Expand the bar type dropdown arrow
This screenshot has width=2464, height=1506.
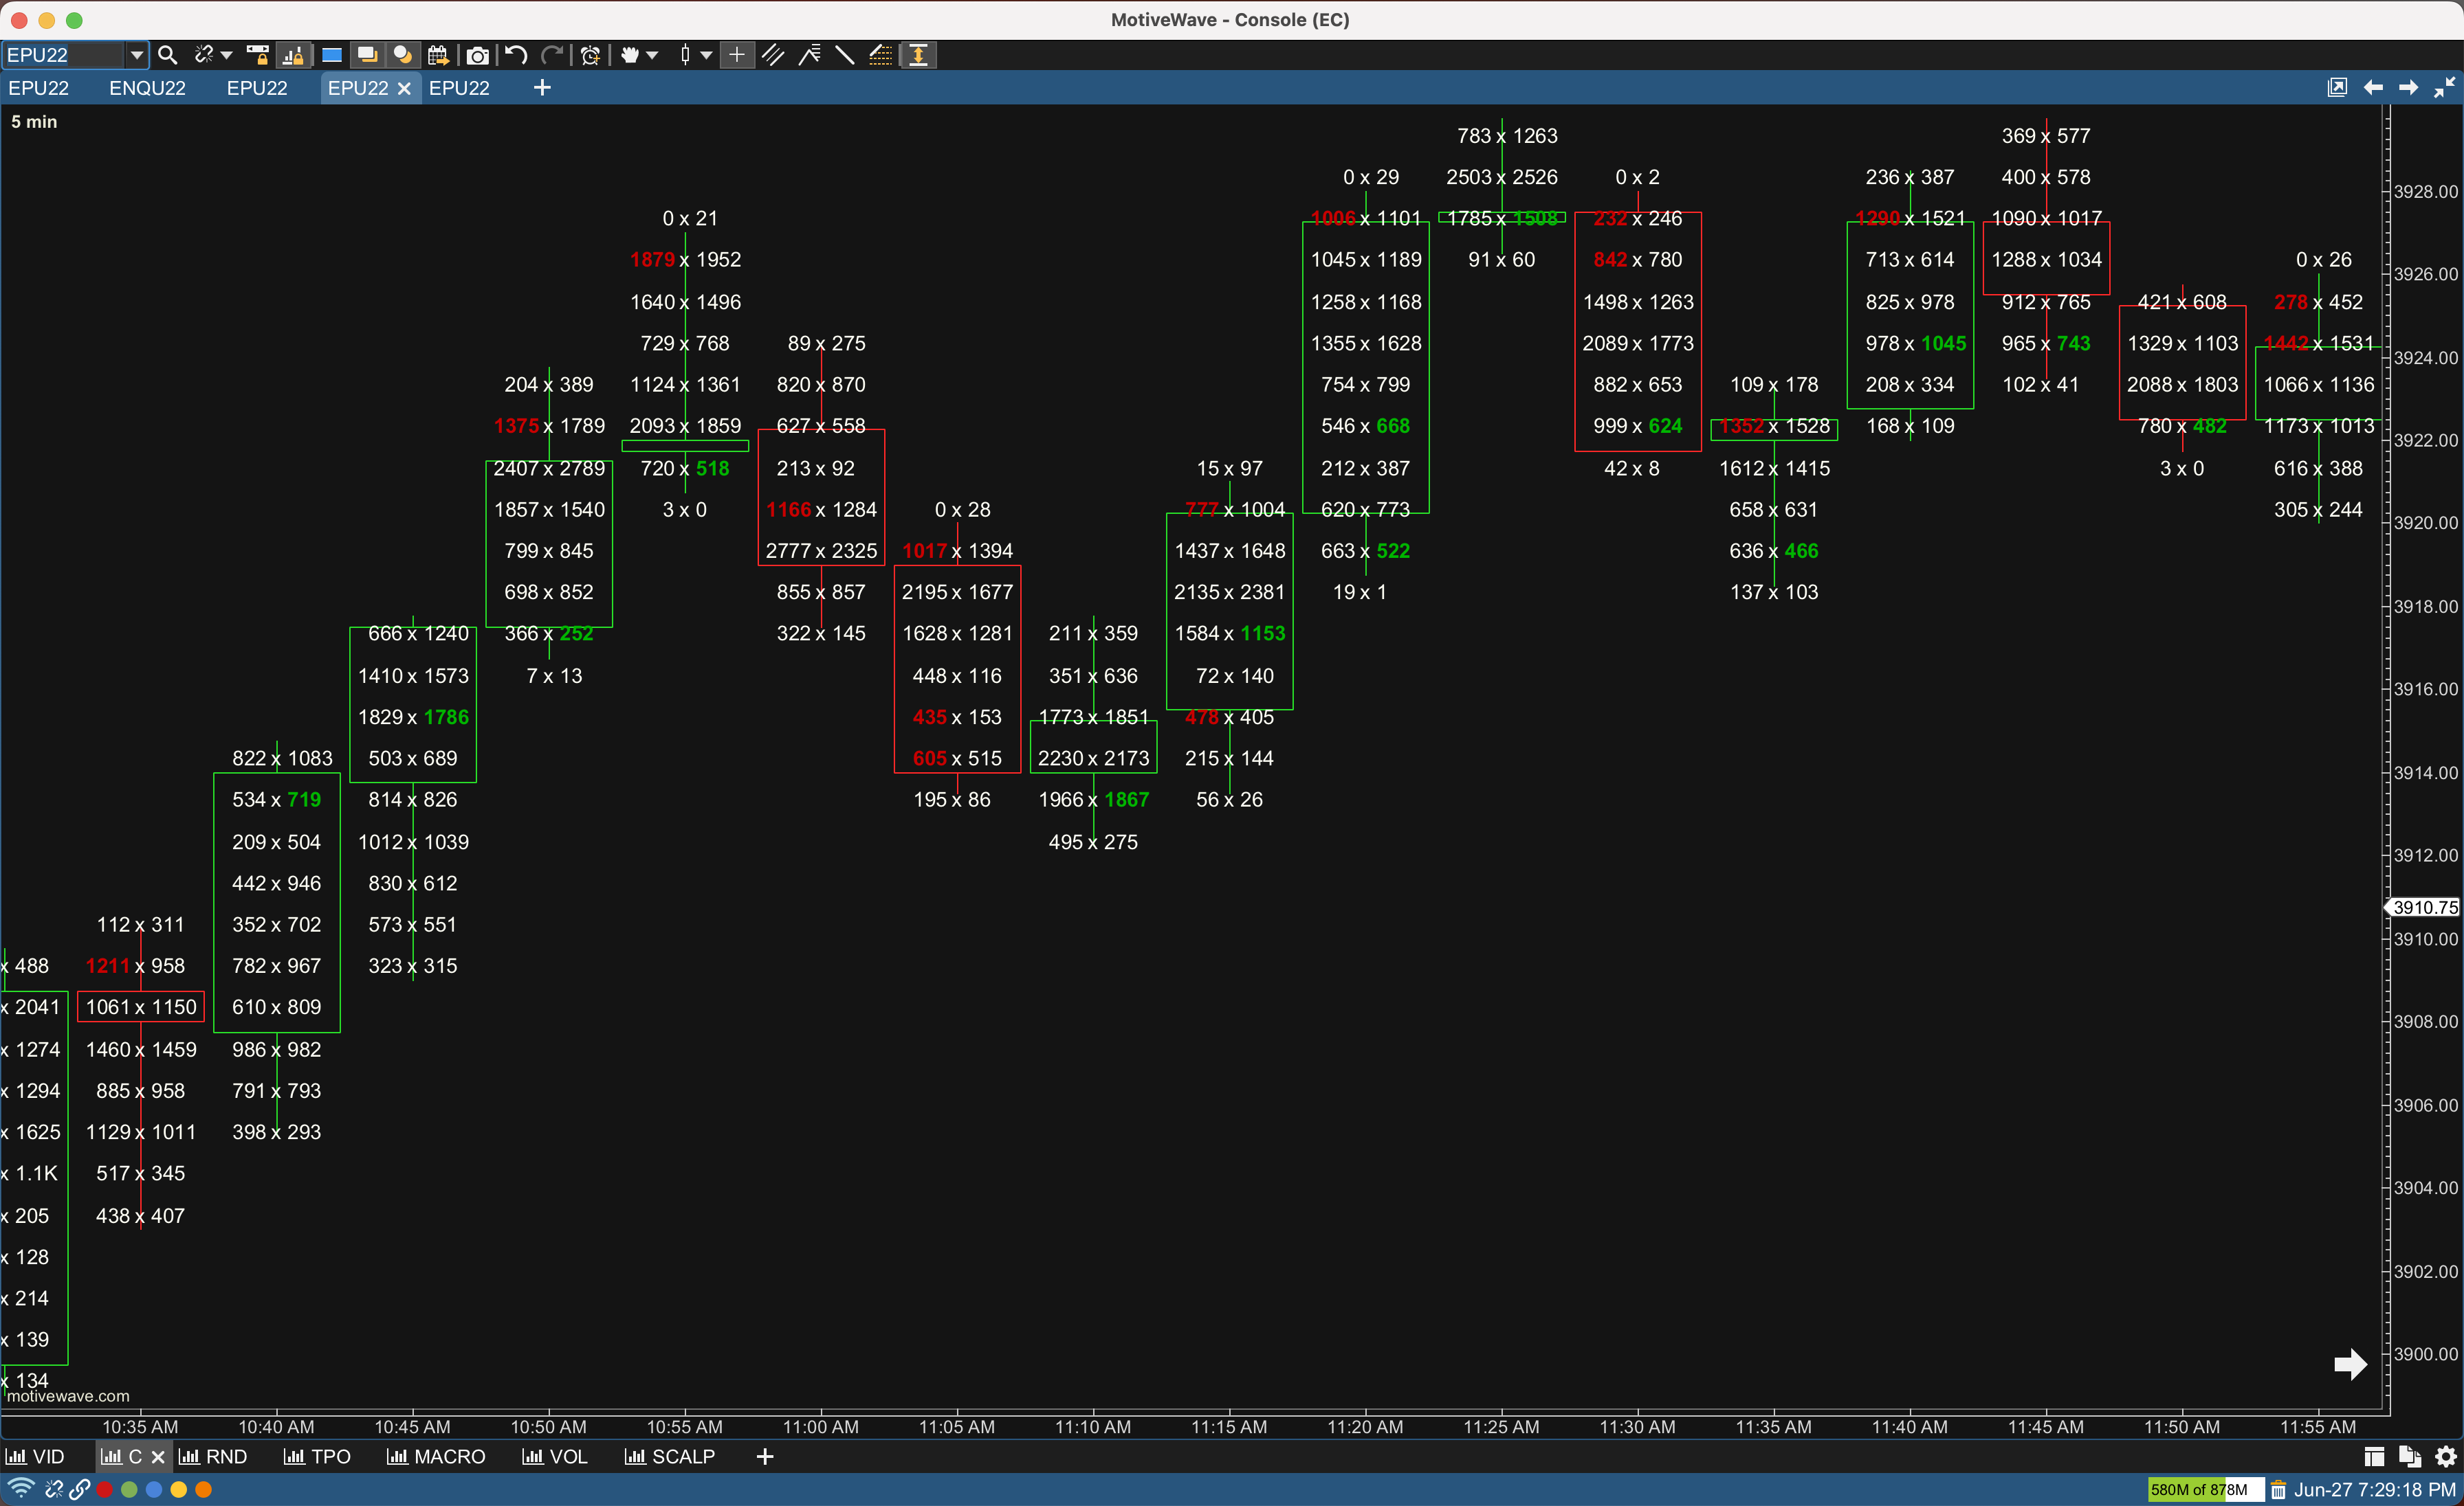[706, 55]
